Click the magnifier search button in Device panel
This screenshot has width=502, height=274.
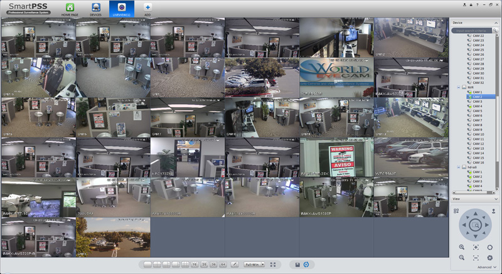click(x=495, y=30)
